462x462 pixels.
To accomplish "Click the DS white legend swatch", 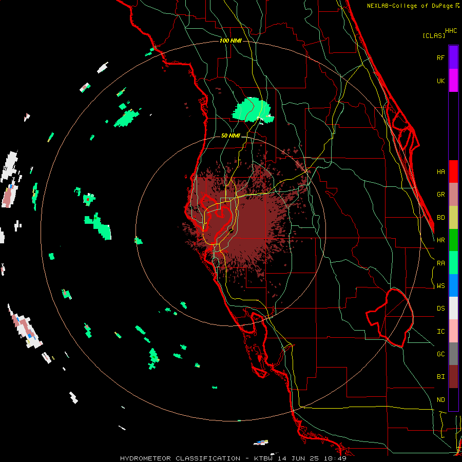I will coord(453,308).
